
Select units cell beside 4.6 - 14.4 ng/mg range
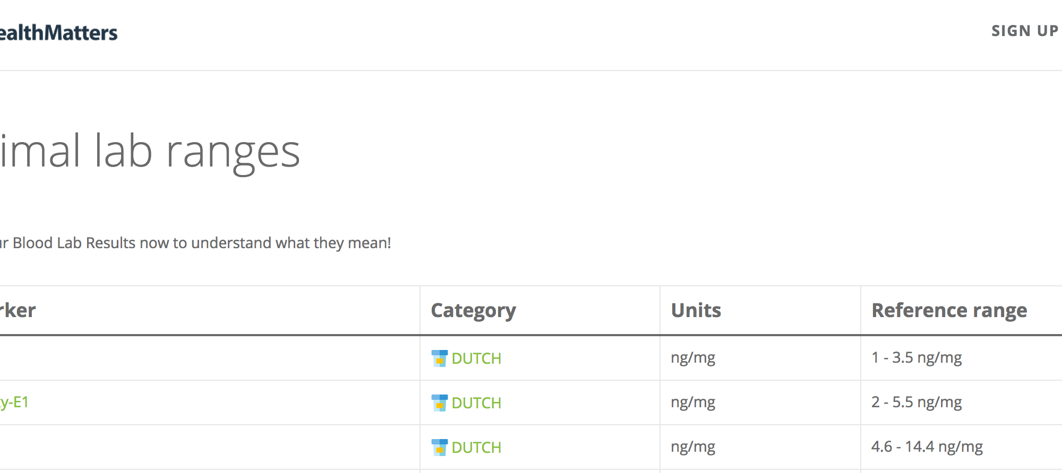(693, 447)
